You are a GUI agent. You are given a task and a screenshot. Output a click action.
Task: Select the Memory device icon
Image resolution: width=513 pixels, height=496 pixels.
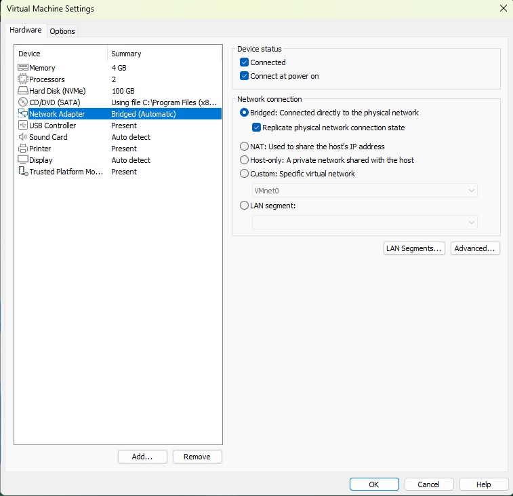coord(22,68)
